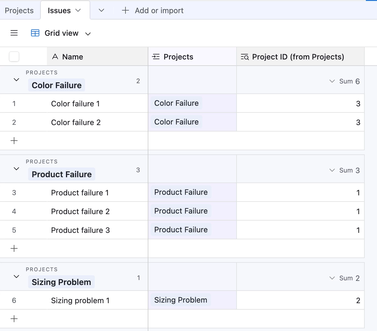This screenshot has width=377, height=331.
Task: Click the Name text field icon
Action: coord(55,57)
